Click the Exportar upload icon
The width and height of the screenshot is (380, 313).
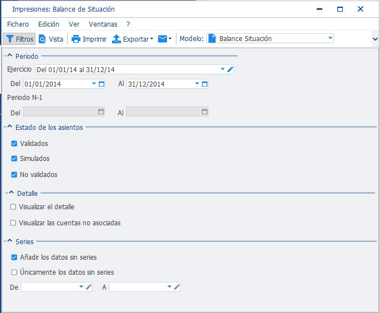116,39
